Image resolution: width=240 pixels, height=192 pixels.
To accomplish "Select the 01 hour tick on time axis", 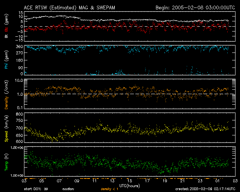I will [217, 181].
